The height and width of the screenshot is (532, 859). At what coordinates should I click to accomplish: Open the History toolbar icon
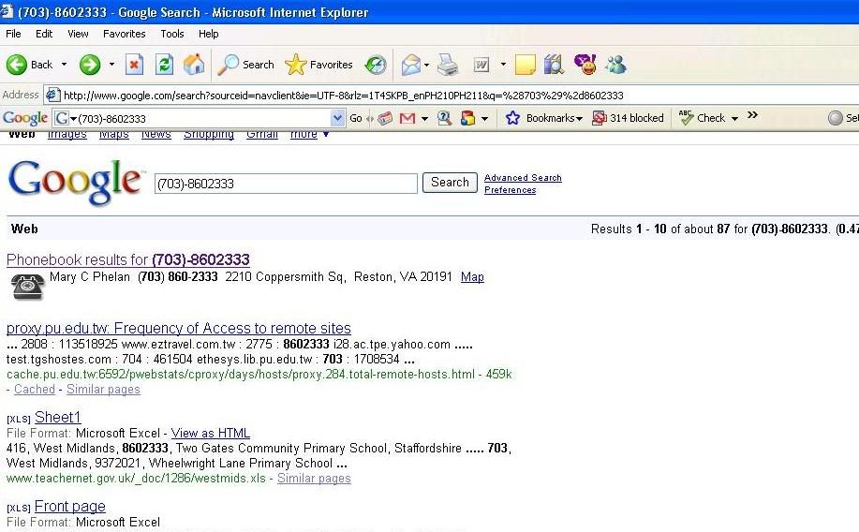[x=376, y=65]
